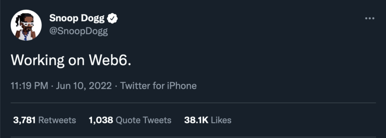Viewport: 386px width, 138px height.
Task: Click the 'Retweets' label text
Action: tap(57, 120)
